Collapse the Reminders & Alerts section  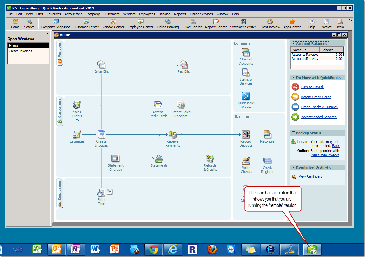tap(294, 168)
